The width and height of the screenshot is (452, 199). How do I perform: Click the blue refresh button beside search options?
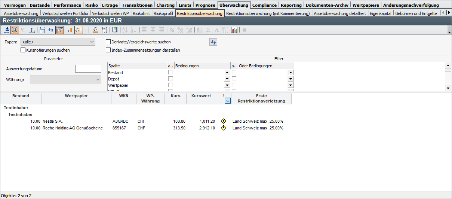coord(213,42)
